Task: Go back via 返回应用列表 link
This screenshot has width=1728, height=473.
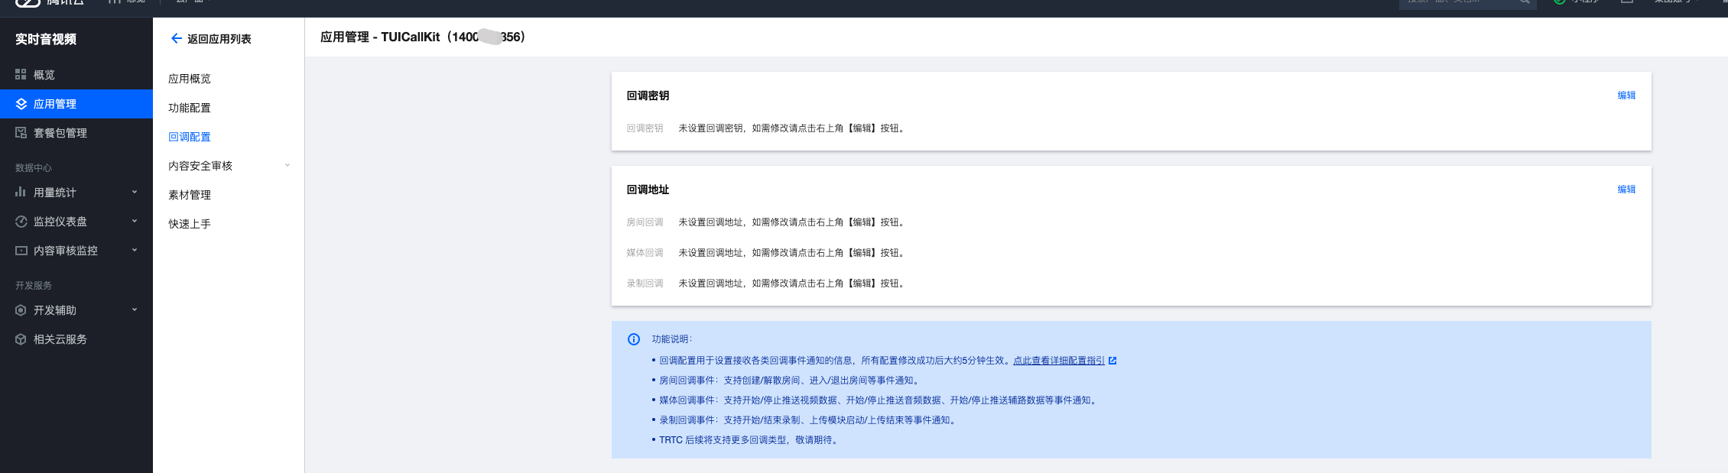Action: tap(219, 39)
